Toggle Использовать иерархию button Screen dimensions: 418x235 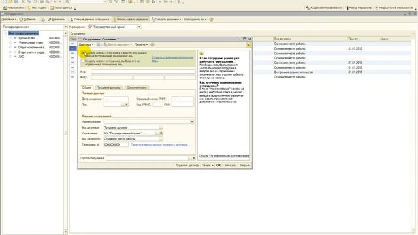click(131, 20)
